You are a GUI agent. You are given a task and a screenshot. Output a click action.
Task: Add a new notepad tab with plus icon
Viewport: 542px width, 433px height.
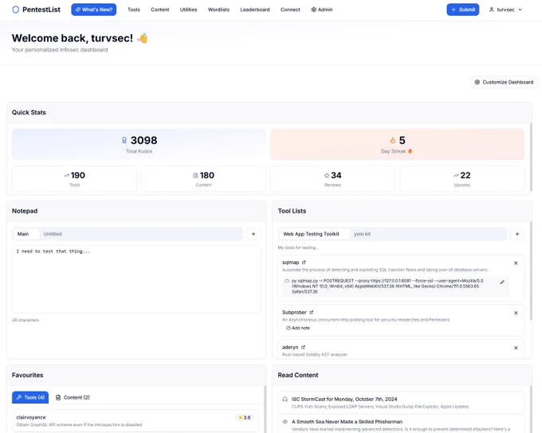tap(253, 234)
